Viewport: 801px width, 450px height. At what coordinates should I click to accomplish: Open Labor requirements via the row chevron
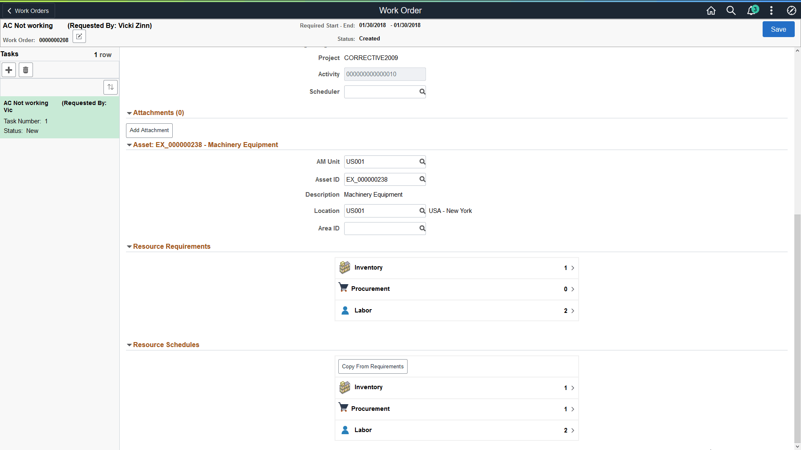[x=573, y=310]
